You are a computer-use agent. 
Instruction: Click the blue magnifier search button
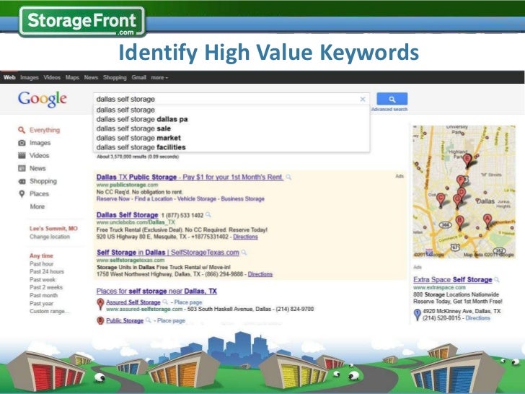392,99
